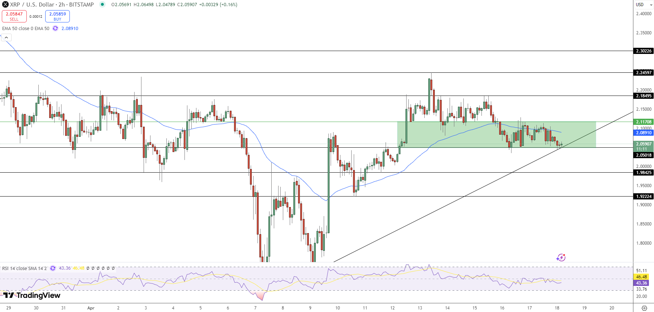Select the green shaded rectangle drawing
This screenshot has height=312, width=654.
point(496,135)
